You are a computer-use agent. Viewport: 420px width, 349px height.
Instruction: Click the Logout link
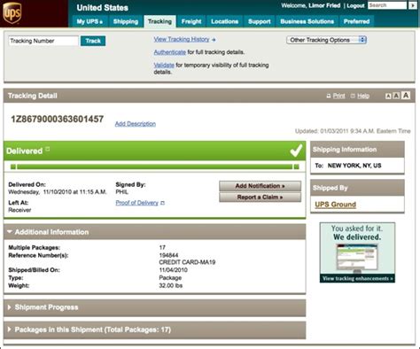click(x=355, y=5)
